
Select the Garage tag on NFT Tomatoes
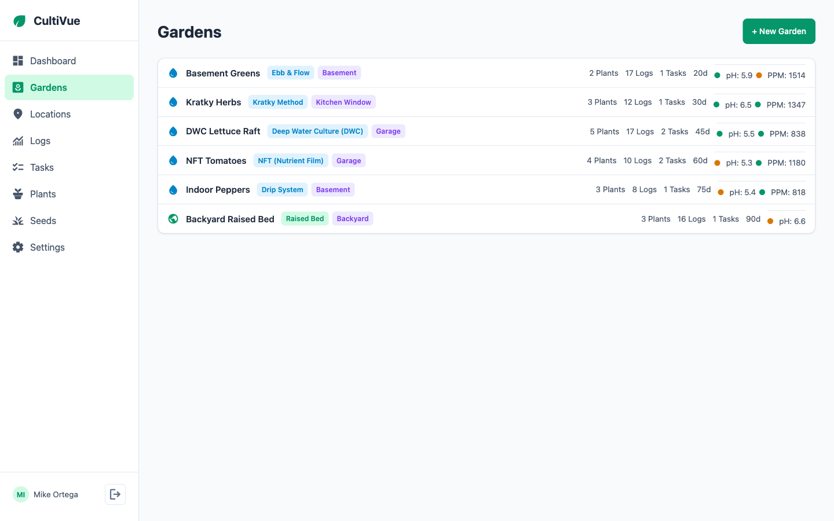[x=349, y=160]
